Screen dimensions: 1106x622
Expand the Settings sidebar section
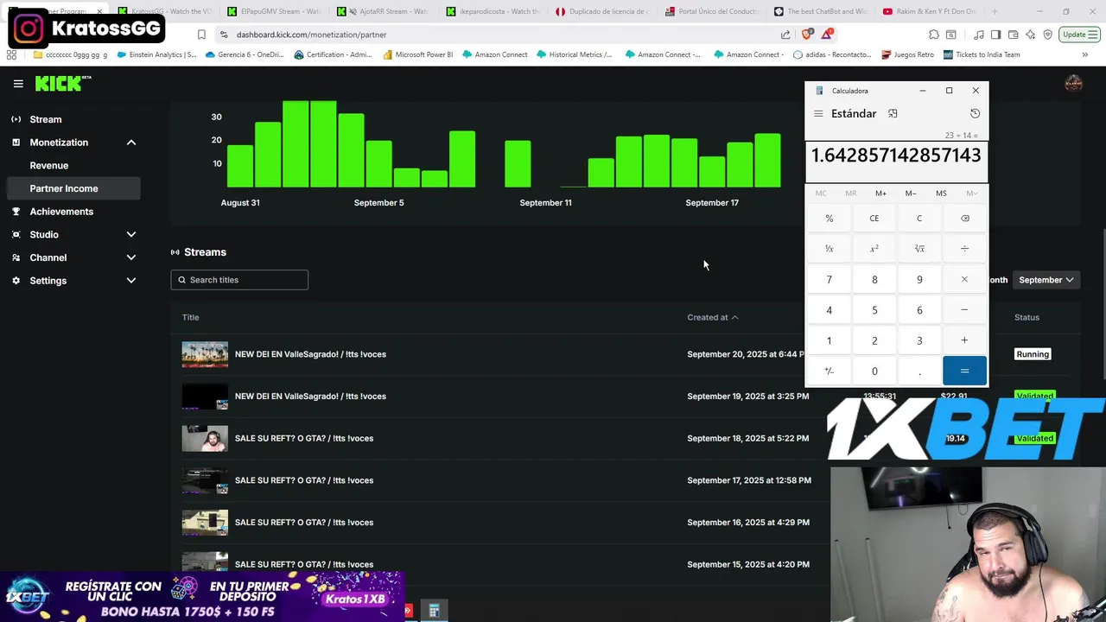coord(131,281)
